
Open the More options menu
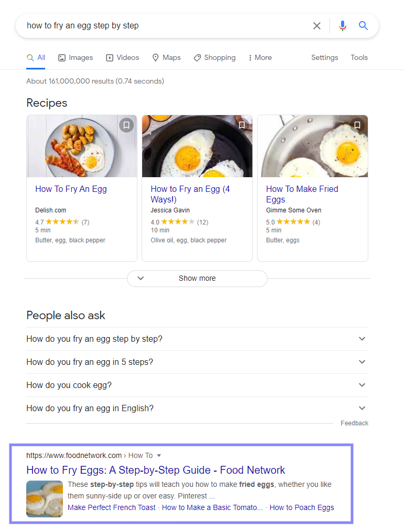[x=260, y=58]
